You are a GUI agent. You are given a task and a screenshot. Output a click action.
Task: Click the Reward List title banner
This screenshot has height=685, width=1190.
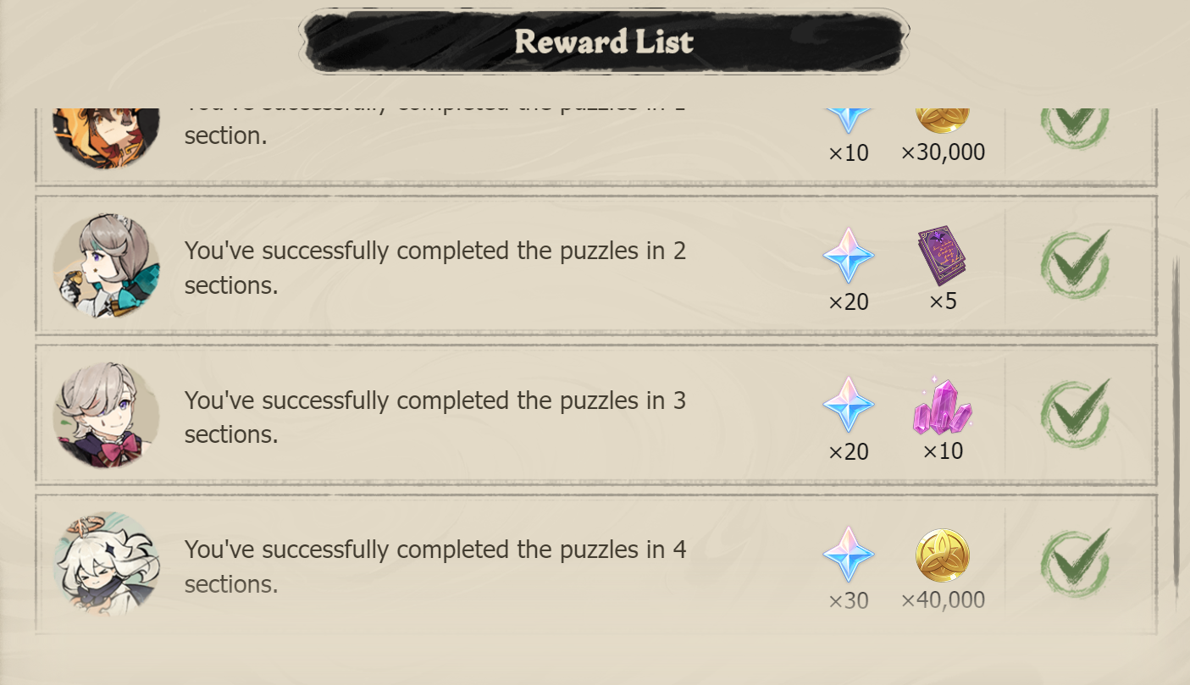[x=604, y=41]
